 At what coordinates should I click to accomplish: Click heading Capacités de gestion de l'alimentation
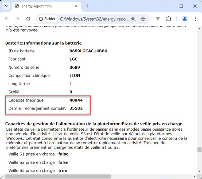point(94,124)
